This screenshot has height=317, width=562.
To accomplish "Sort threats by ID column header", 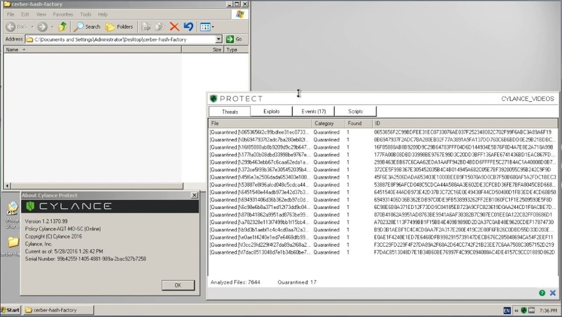I will 465,123.
